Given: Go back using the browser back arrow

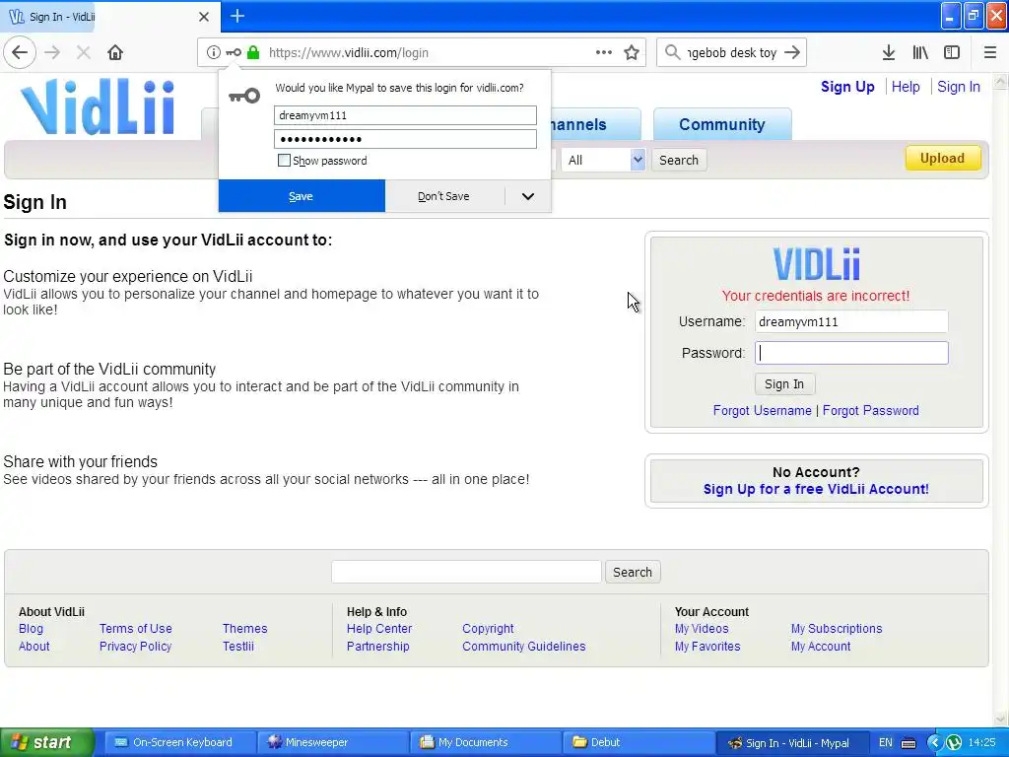Looking at the screenshot, I should tap(20, 53).
